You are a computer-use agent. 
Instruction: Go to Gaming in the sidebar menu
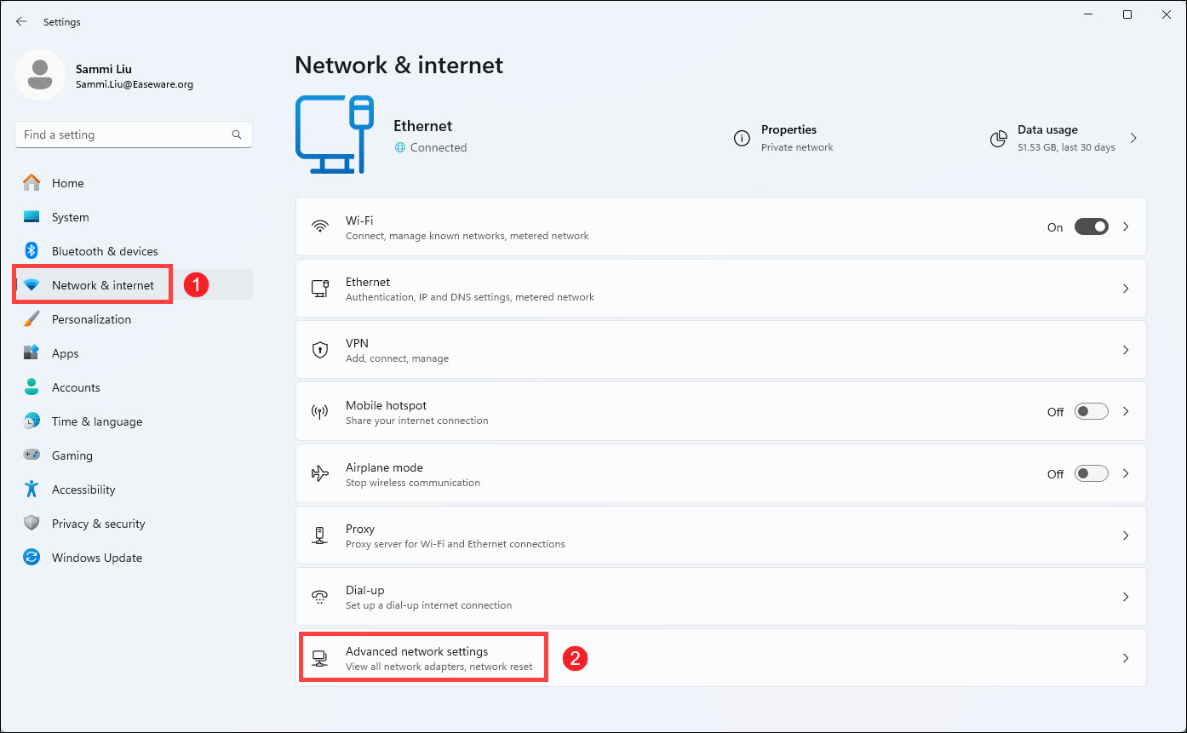(72, 455)
